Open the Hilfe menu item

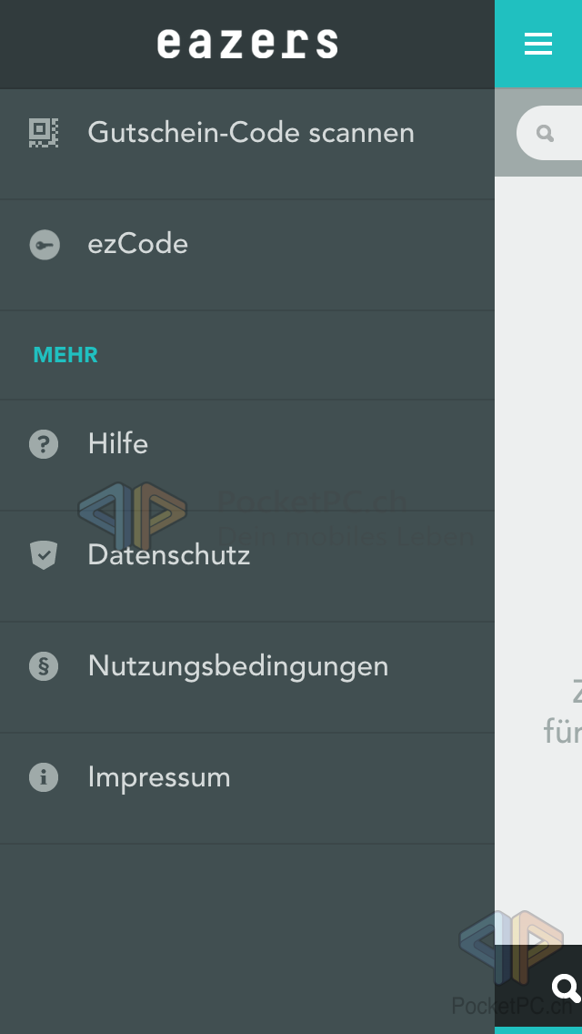pyautogui.click(x=118, y=444)
